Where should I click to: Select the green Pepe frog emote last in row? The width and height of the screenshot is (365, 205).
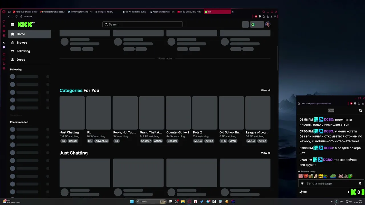[x=350, y=176]
